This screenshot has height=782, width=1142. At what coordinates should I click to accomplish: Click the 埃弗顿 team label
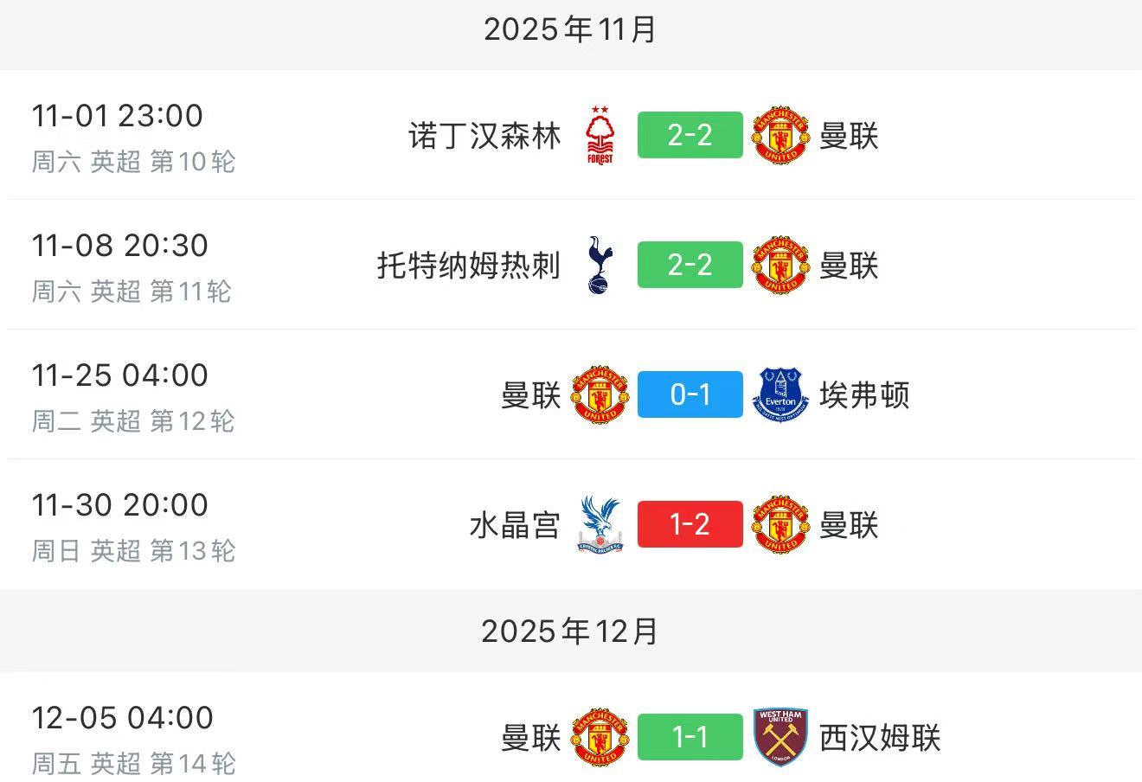pyautogui.click(x=865, y=395)
